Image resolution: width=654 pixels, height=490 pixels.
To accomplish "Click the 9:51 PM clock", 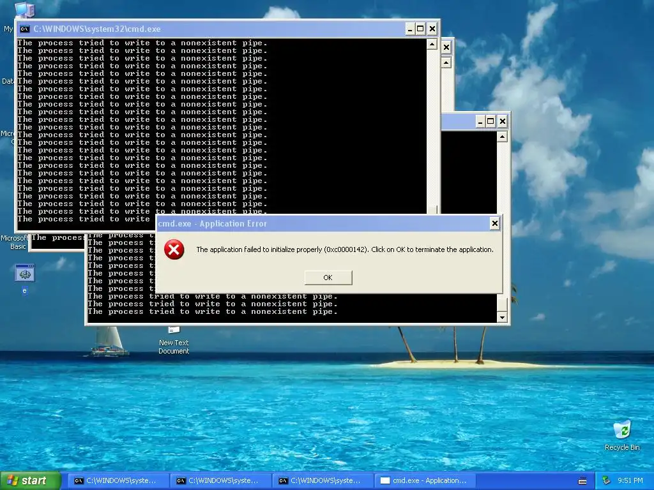I will (630, 481).
